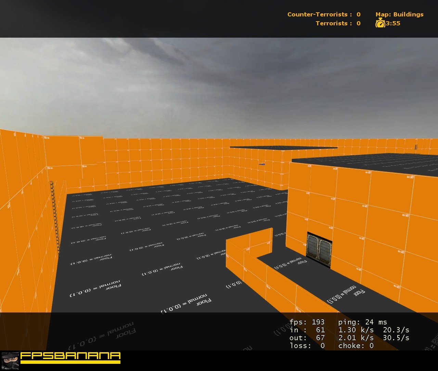Click the double metal doors on the building
This screenshot has height=371, width=438.
(x=319, y=249)
